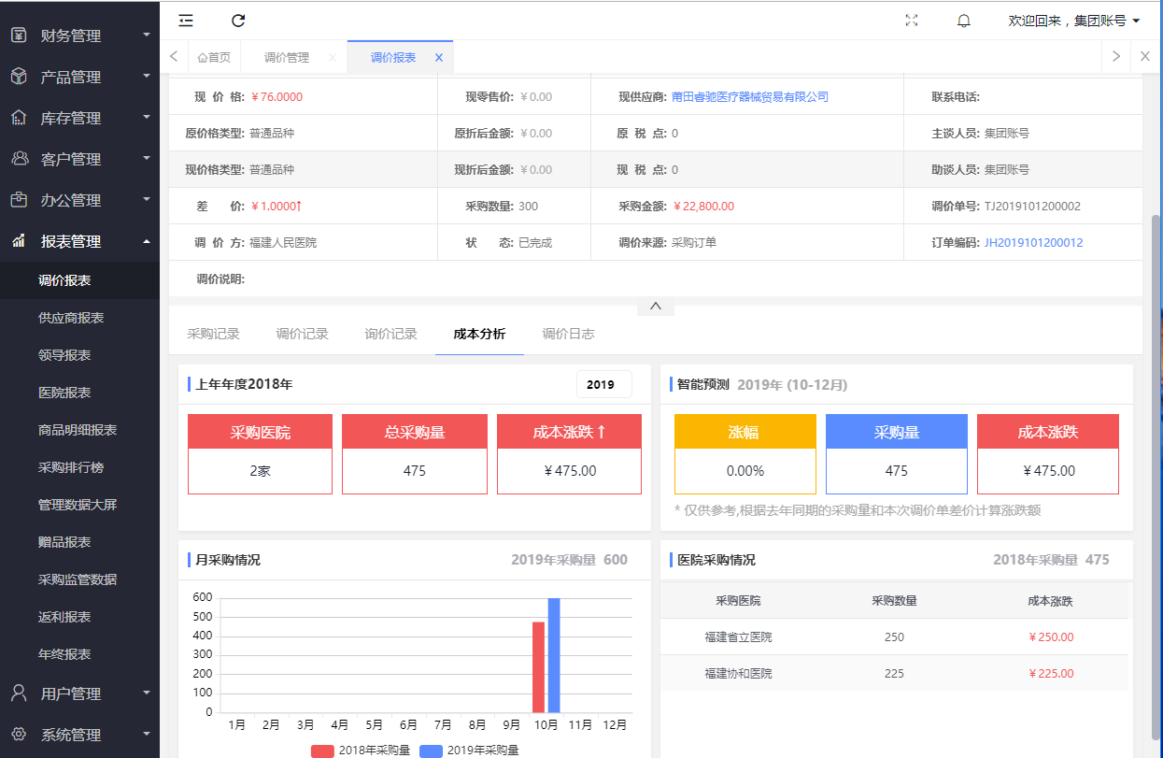Collapse the detail panel with the chevron

tap(656, 306)
